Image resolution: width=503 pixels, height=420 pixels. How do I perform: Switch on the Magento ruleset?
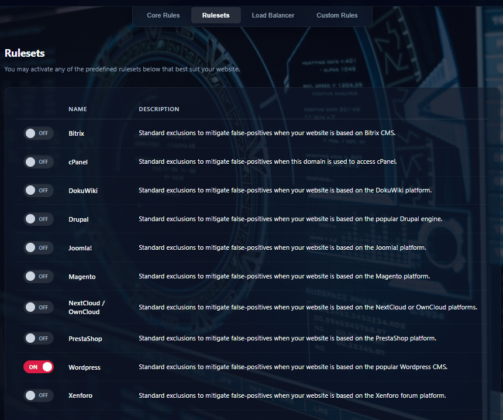tap(38, 276)
